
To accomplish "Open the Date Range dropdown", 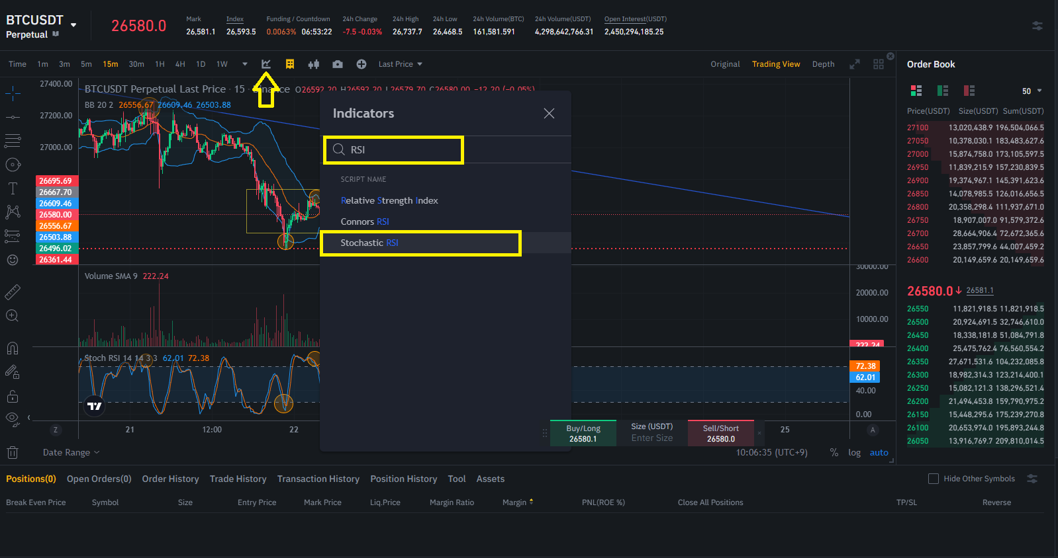I will (x=71, y=452).
